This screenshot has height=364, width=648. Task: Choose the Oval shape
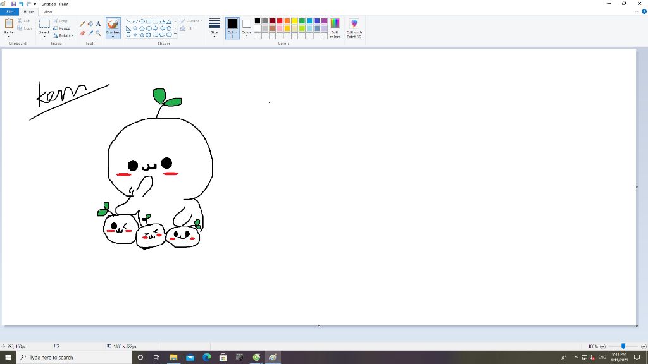pyautogui.click(x=142, y=21)
